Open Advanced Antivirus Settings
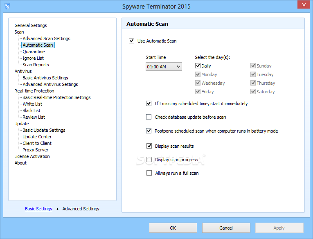The width and height of the screenshot is (313, 239). pos(50,84)
